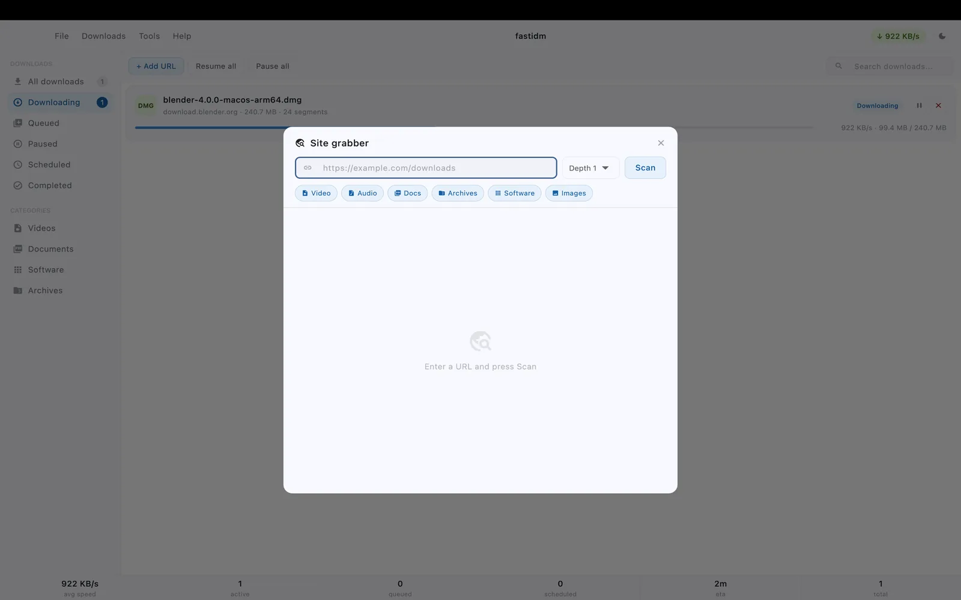Click the All downloads download-arrow icon

[x=18, y=82]
